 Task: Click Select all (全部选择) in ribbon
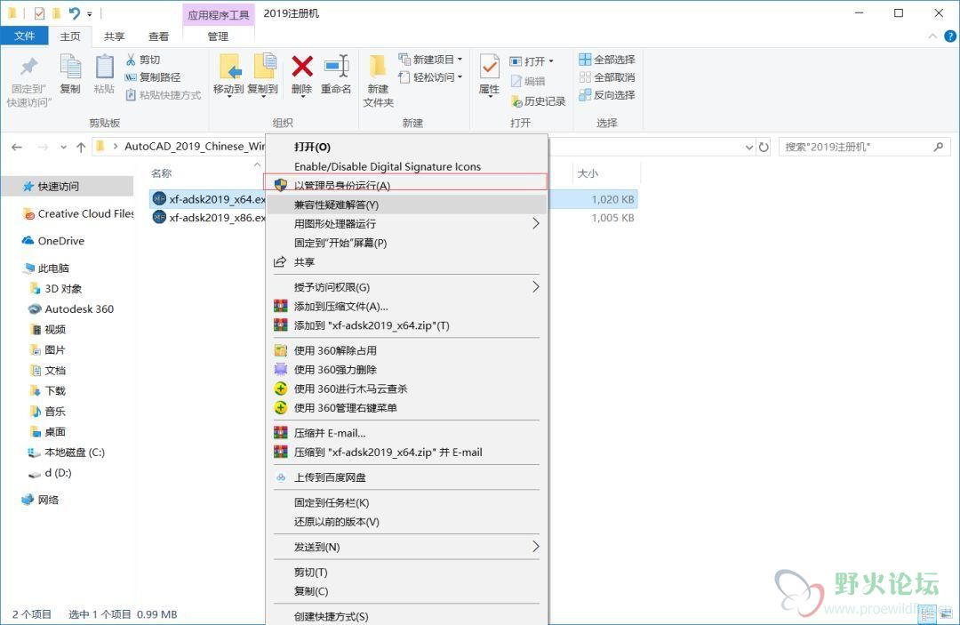pyautogui.click(x=607, y=60)
